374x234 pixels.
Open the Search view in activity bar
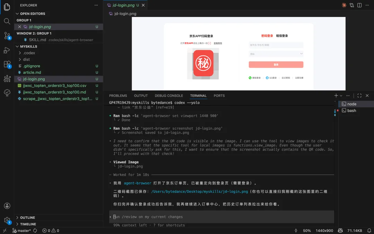[x=7, y=21]
